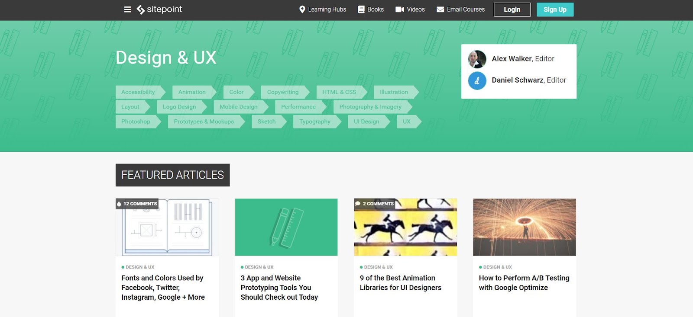693x317 pixels.
Task: Click Daniel Schwarz's blue avatar icon
Action: coord(477,80)
